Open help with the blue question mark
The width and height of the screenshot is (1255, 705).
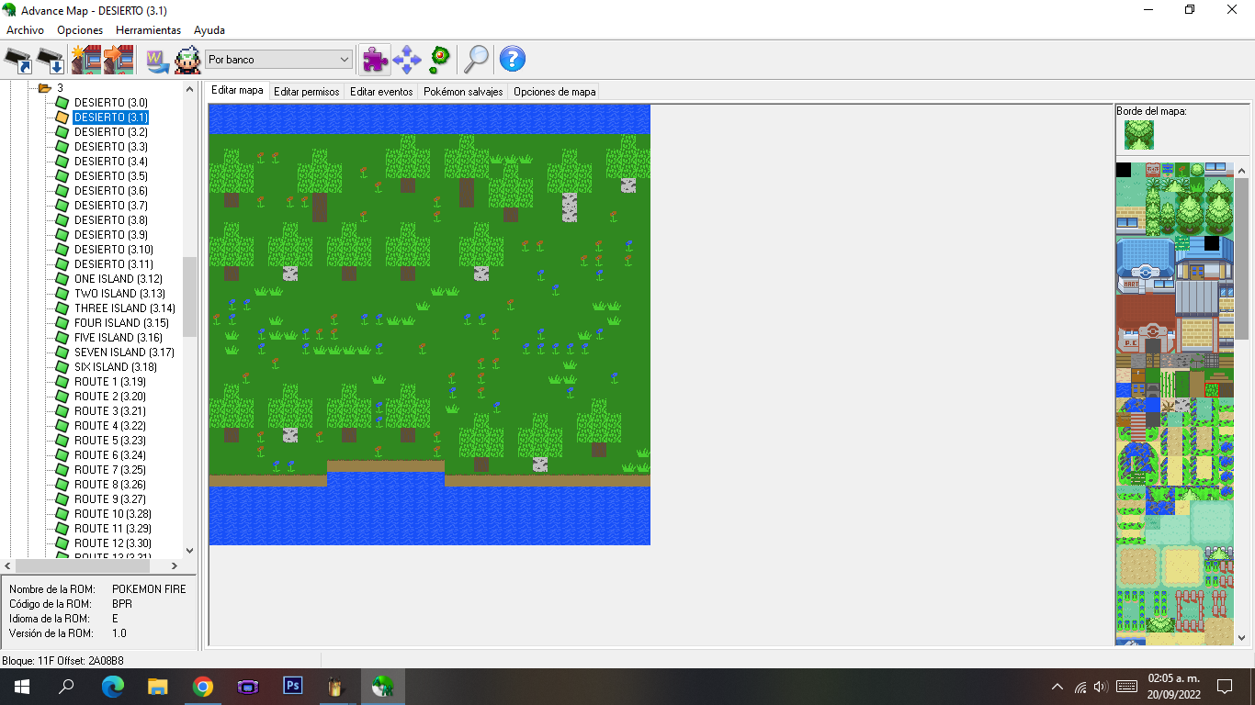click(512, 60)
